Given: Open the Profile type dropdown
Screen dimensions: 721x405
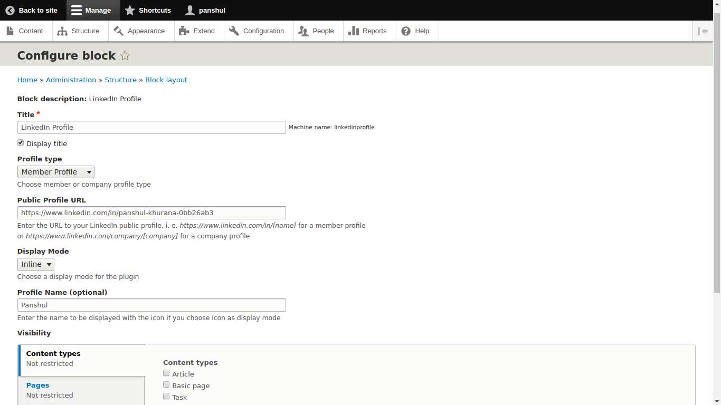Looking at the screenshot, I should [x=56, y=172].
